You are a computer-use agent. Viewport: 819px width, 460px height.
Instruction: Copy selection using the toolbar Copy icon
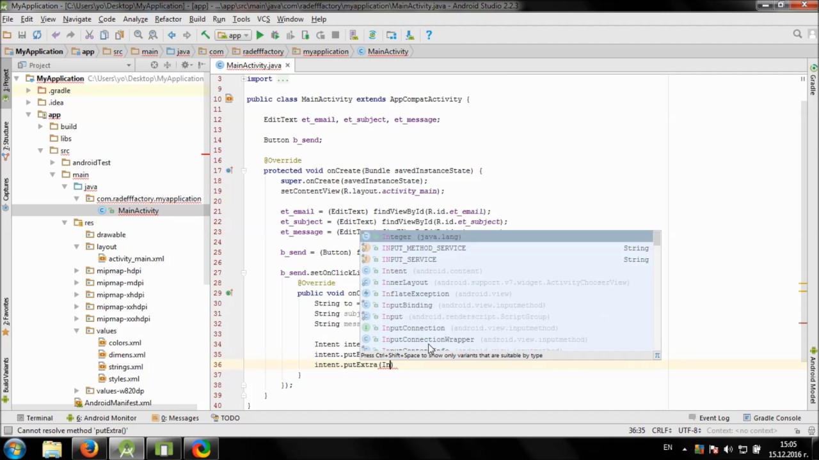[x=104, y=35]
